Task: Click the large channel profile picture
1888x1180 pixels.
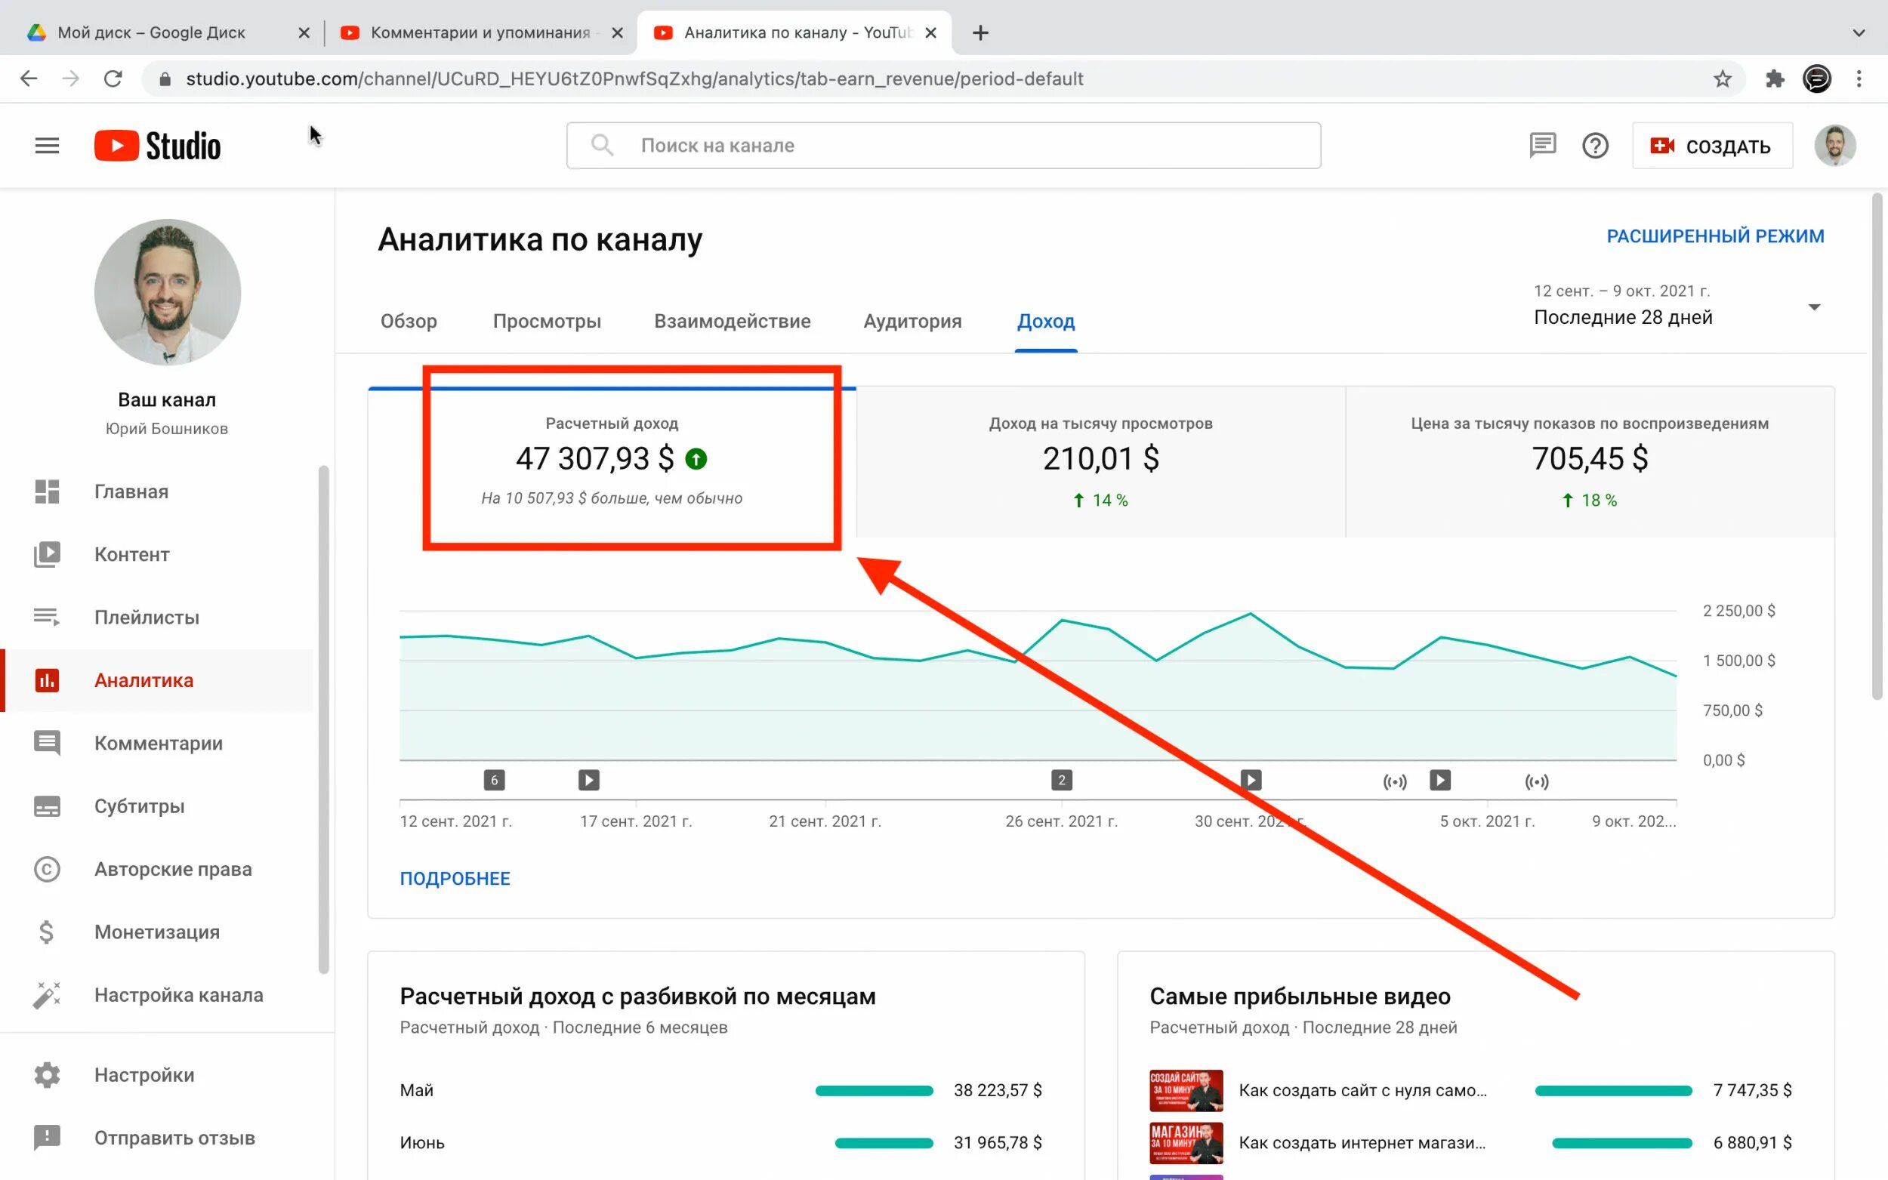Action: point(167,292)
